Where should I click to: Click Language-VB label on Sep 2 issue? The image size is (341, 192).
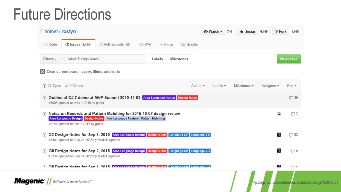pos(200,151)
